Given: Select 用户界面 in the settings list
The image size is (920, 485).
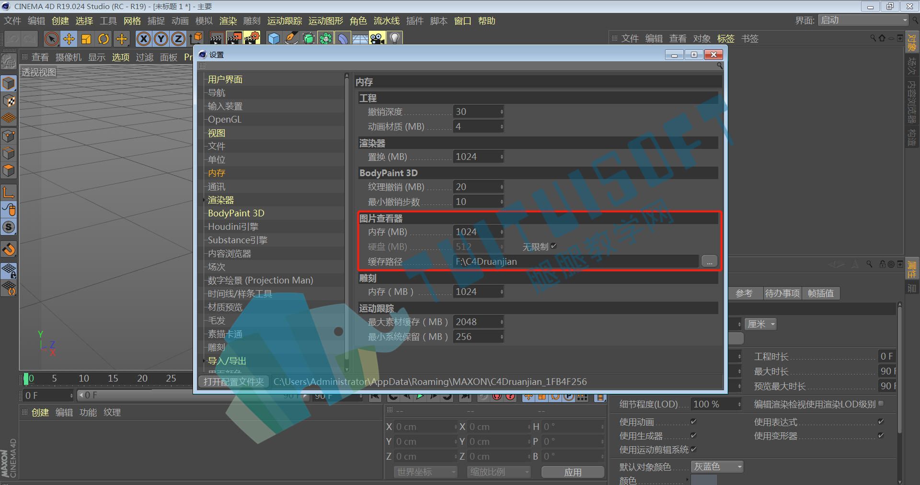Looking at the screenshot, I should point(225,79).
